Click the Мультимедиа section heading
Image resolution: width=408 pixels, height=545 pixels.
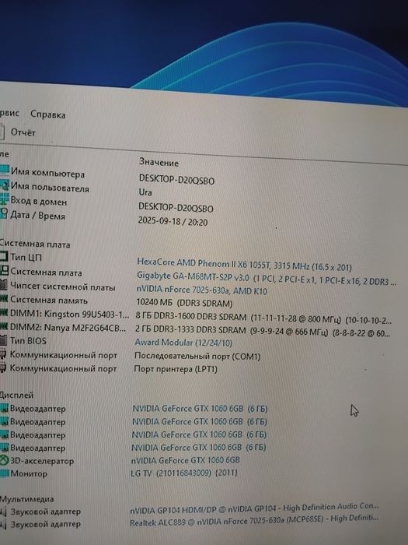point(26,500)
